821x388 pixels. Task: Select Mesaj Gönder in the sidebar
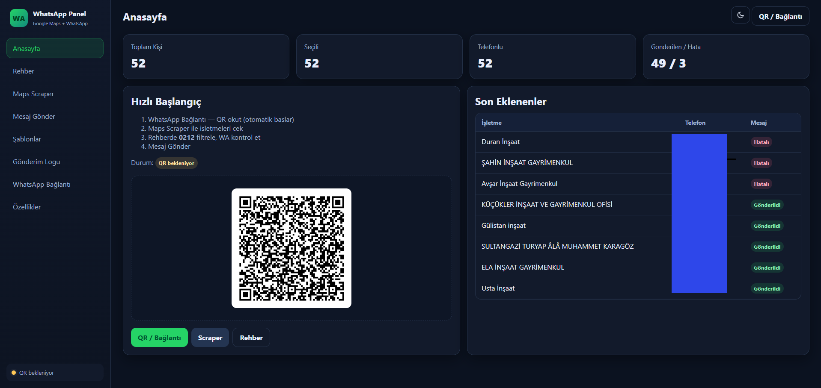55,116
